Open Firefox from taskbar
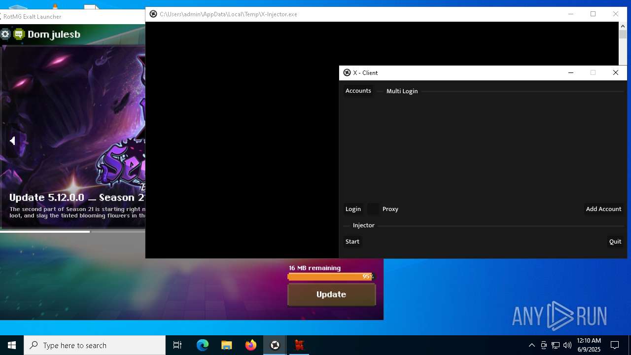The height and width of the screenshot is (355, 631). pyautogui.click(x=251, y=345)
